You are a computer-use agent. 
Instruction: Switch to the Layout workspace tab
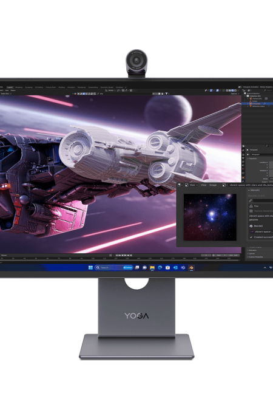pyautogui.click(x=10, y=87)
